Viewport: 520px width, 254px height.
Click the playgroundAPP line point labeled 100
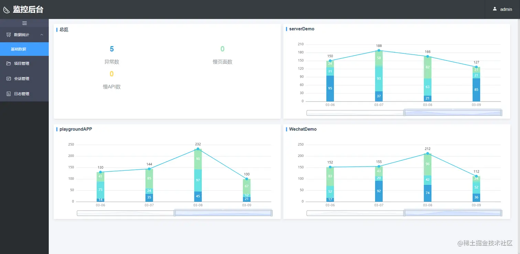[247, 179]
